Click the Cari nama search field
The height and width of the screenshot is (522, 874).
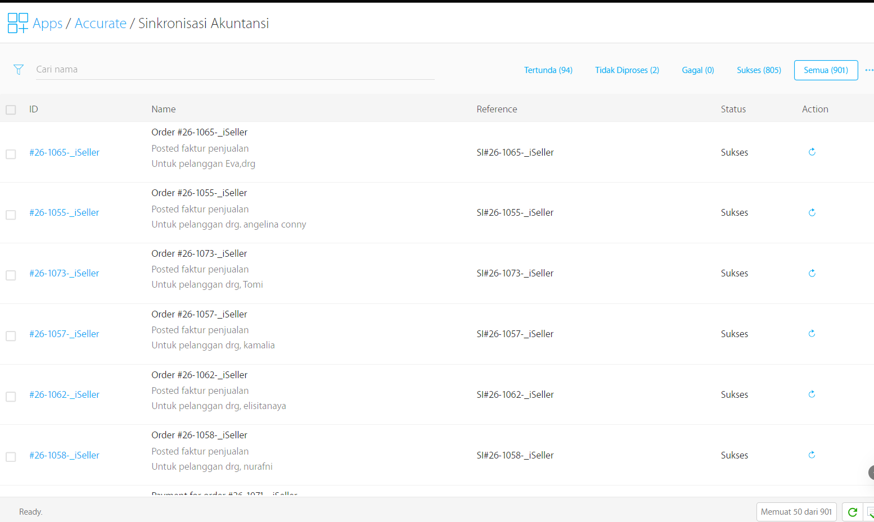click(235, 70)
